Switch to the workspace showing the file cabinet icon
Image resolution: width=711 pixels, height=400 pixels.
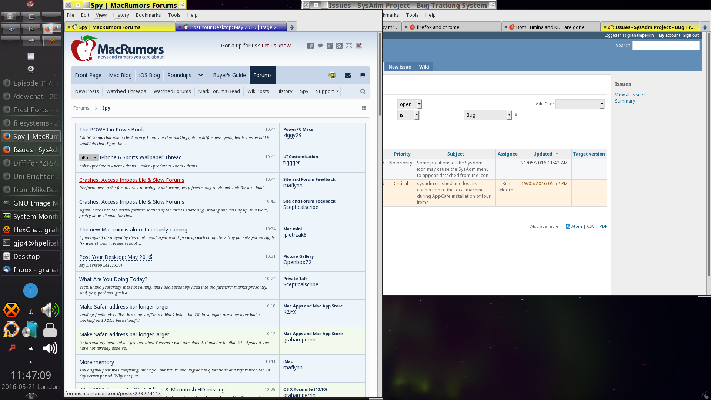[10, 16]
